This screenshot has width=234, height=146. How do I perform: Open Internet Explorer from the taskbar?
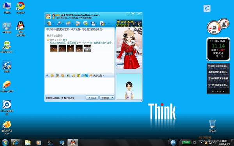pyautogui.click(x=16, y=142)
